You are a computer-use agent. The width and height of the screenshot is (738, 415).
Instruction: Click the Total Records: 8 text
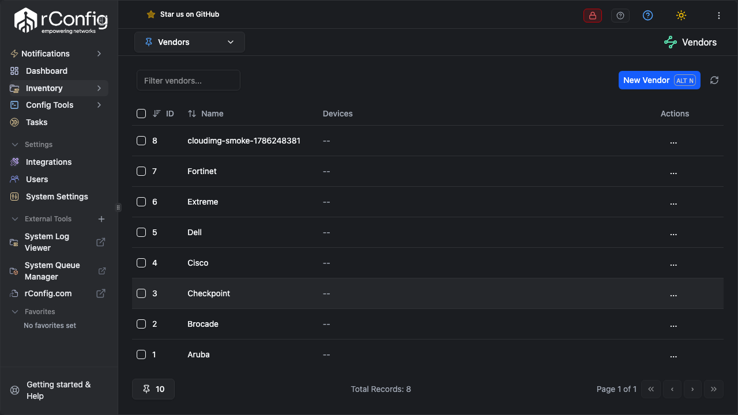coord(381,389)
